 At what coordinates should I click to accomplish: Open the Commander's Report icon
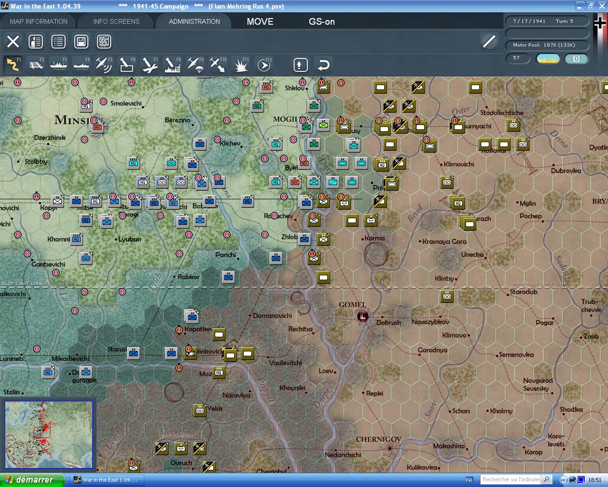[36, 41]
